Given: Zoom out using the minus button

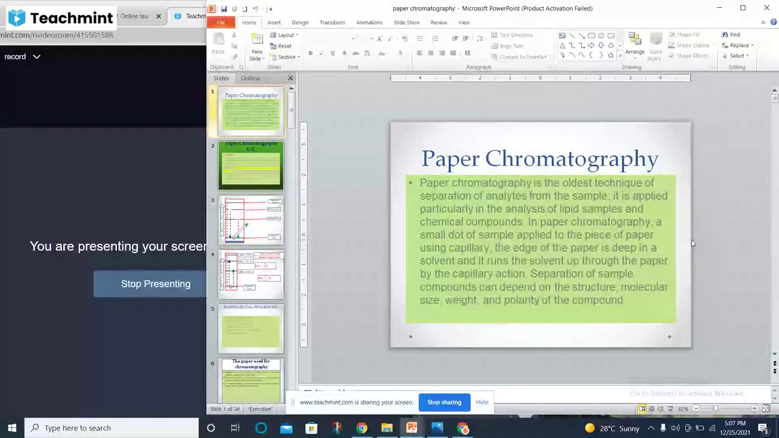Looking at the screenshot, I should [696, 409].
